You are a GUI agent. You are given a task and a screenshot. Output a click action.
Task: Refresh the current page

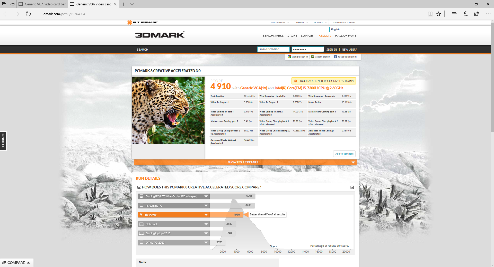[x=28, y=14]
